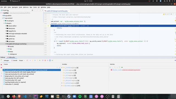Screen dimensions: 176x99
Task: Expand $_COOKIE array variable
Action: (x=62, y=68)
